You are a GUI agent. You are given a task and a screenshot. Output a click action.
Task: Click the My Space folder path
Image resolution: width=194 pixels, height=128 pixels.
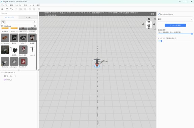pos(7,26)
